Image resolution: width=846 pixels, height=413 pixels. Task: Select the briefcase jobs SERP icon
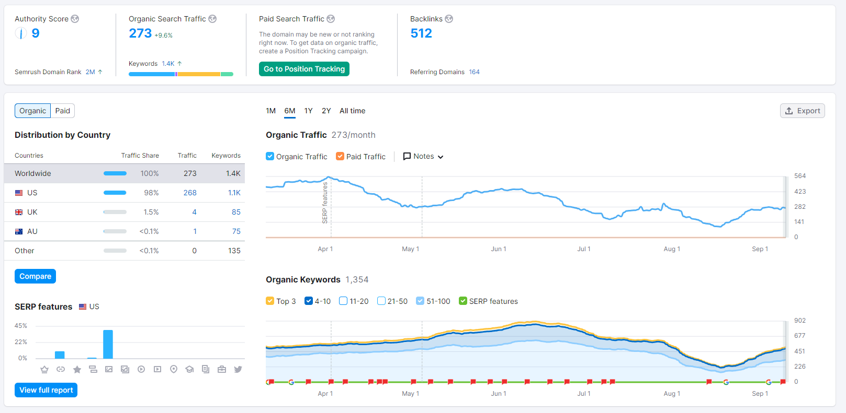click(222, 369)
